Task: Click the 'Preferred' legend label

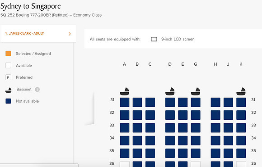Action: pyautogui.click(x=24, y=77)
